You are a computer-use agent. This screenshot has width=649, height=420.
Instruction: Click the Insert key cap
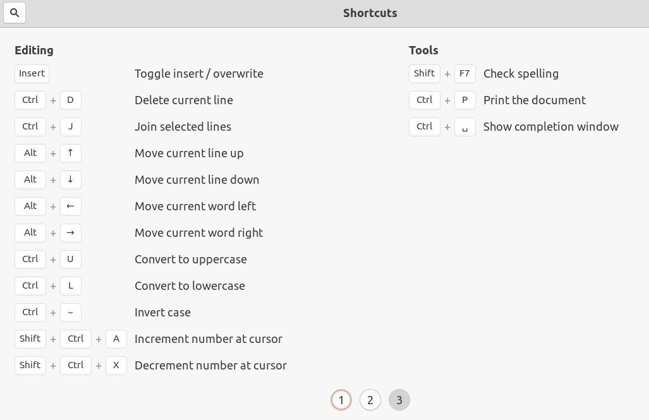[x=32, y=74]
